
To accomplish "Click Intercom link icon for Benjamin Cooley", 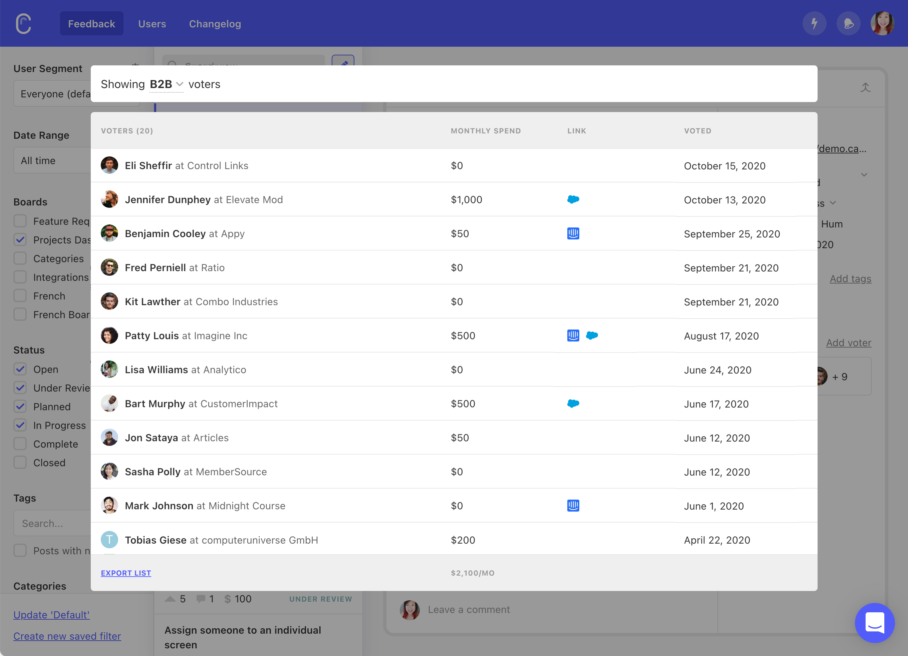I will 573,233.
